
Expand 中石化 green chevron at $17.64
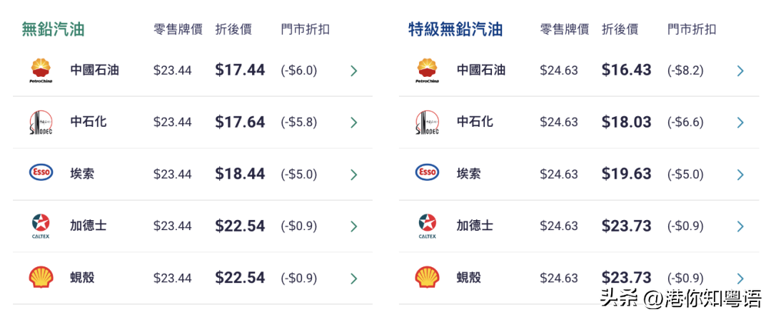353,123
